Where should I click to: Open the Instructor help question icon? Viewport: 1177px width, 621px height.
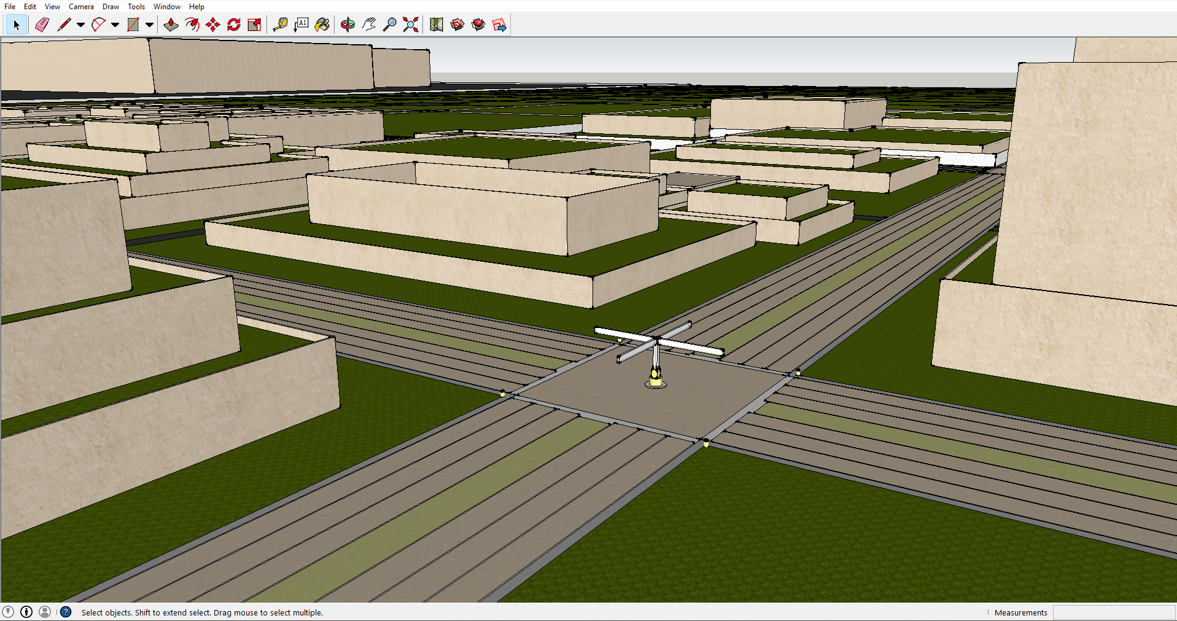66,612
